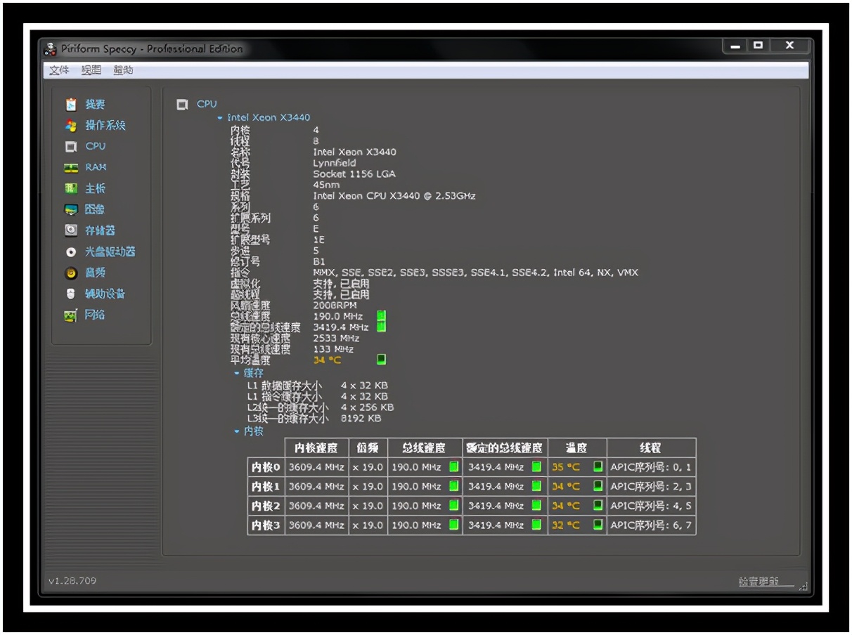Click 内核2 multiplier cell x 19.0
The width and height of the screenshot is (852, 635).
pyautogui.click(x=368, y=506)
